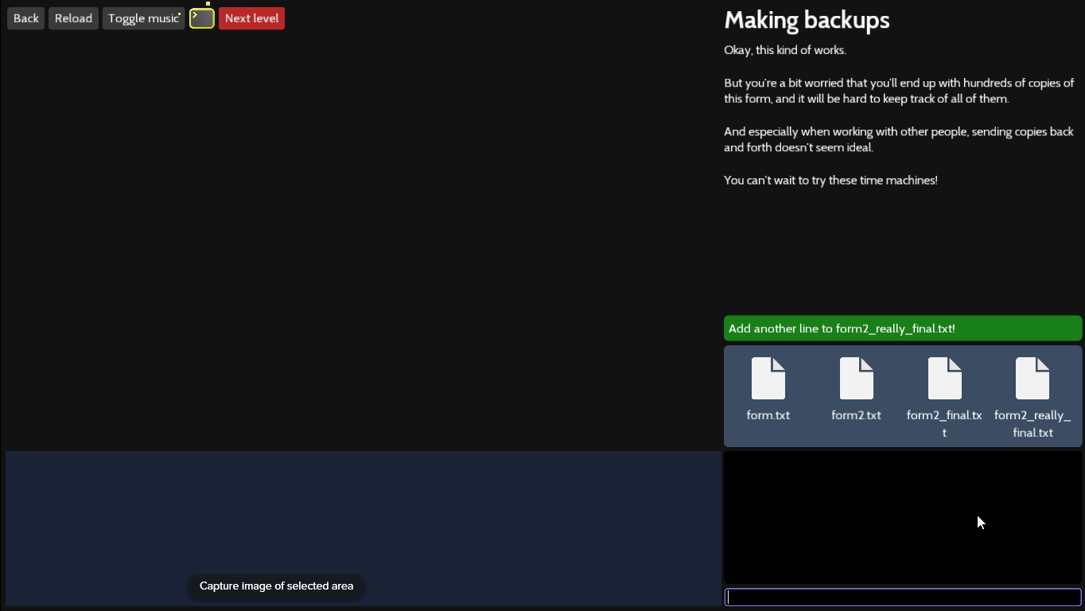
Task: Click the 'You can't wait to try these time machines!' line
Action: (830, 181)
